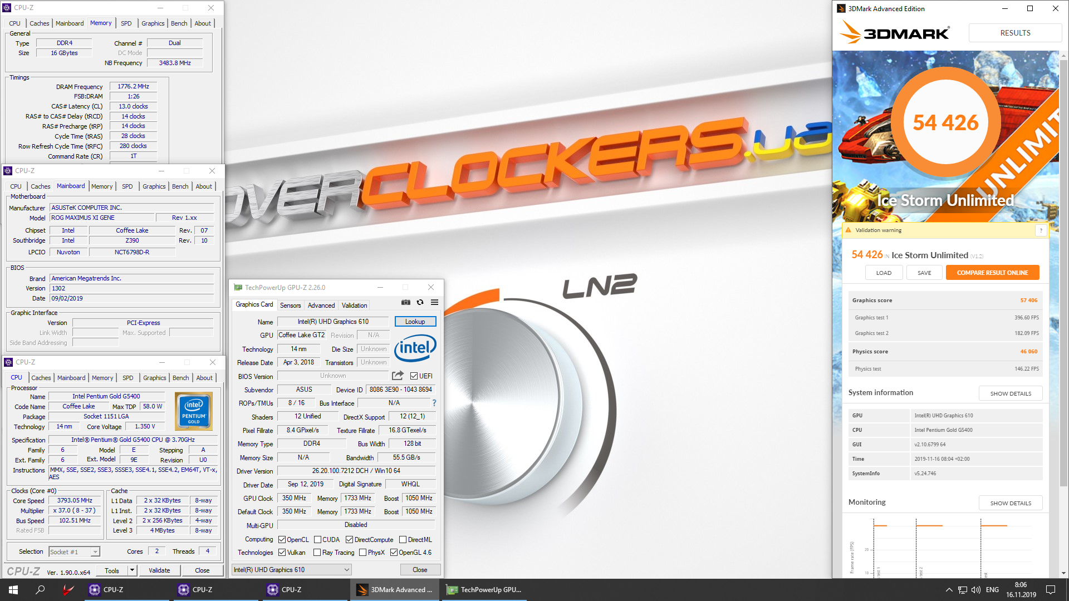Click Bus Interface question mark icon
The image size is (1069, 601).
tap(434, 403)
